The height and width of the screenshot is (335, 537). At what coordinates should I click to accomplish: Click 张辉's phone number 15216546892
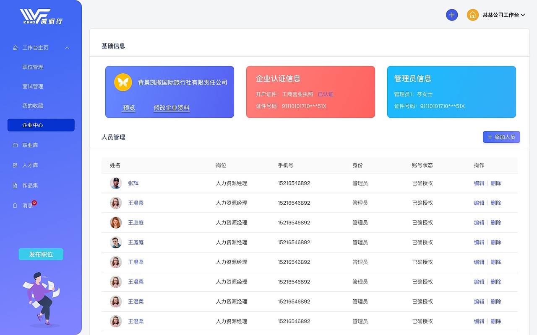coord(294,183)
